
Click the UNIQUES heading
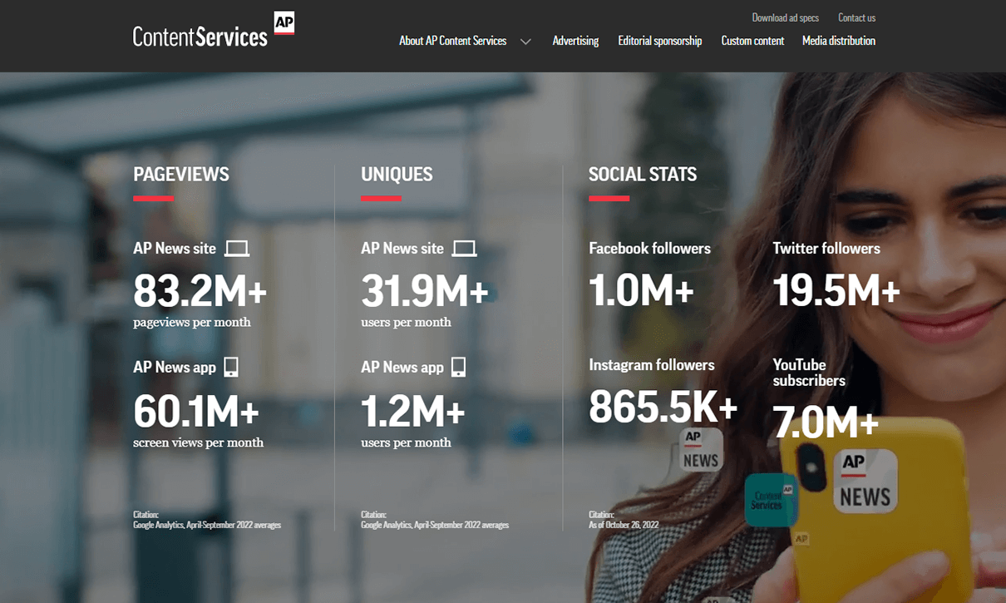pos(397,174)
